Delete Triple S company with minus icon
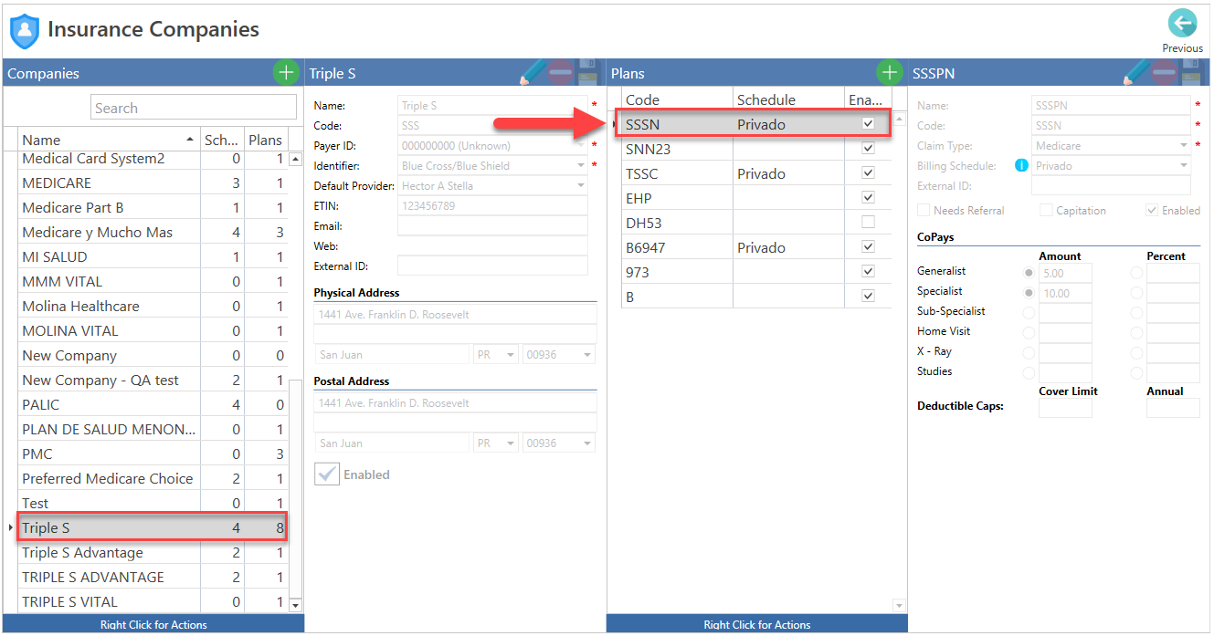The width and height of the screenshot is (1214, 636). point(561,73)
